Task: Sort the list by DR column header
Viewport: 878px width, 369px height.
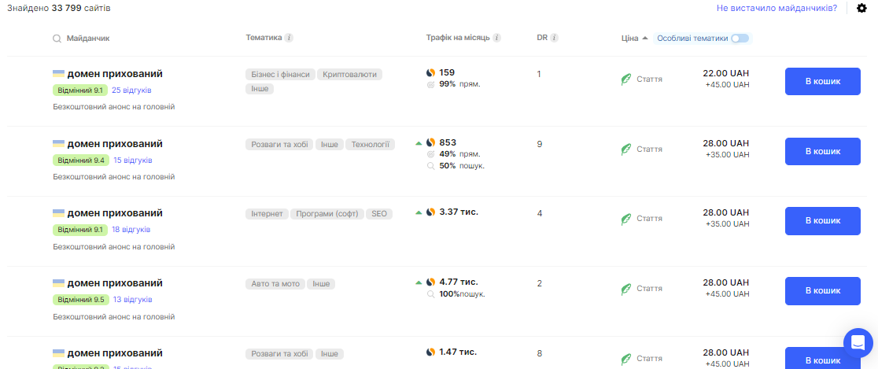Action: [x=541, y=38]
